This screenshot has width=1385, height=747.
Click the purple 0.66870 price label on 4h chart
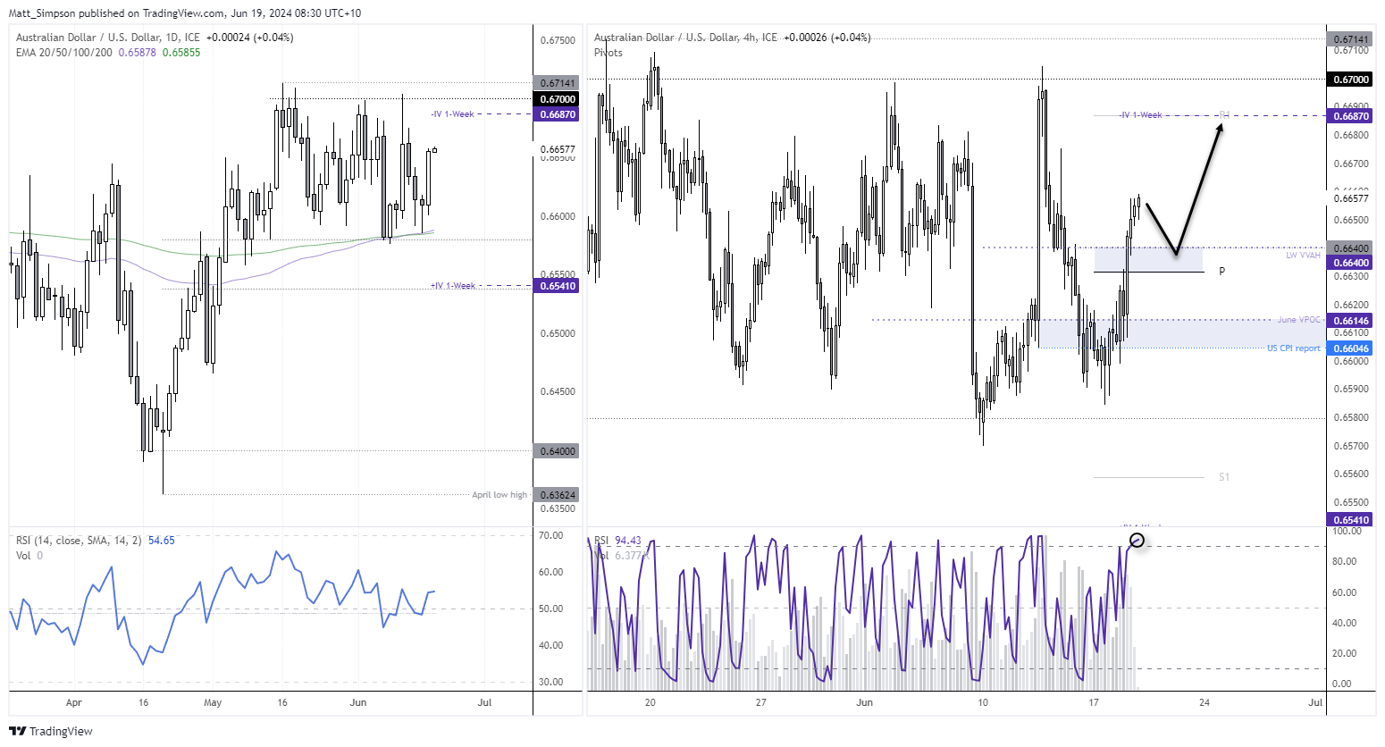pos(1350,116)
